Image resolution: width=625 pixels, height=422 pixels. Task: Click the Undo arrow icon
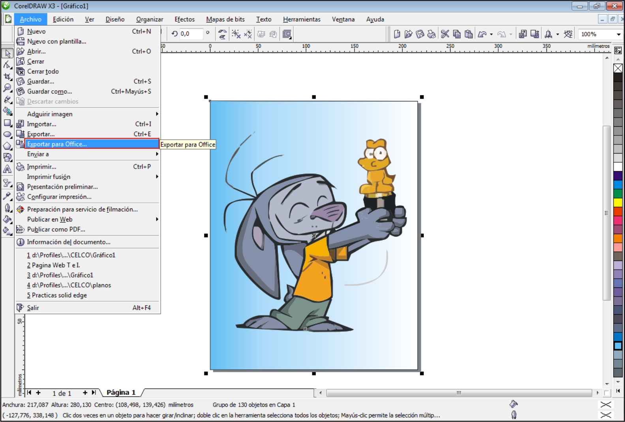[482, 34]
